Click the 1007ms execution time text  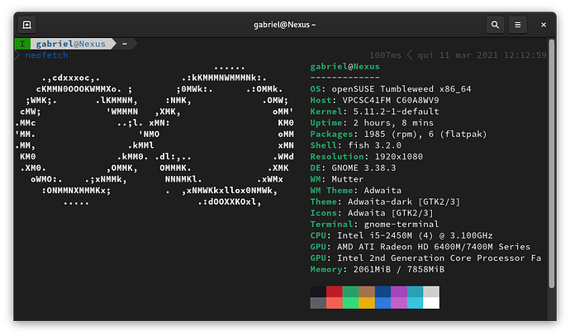click(x=385, y=55)
